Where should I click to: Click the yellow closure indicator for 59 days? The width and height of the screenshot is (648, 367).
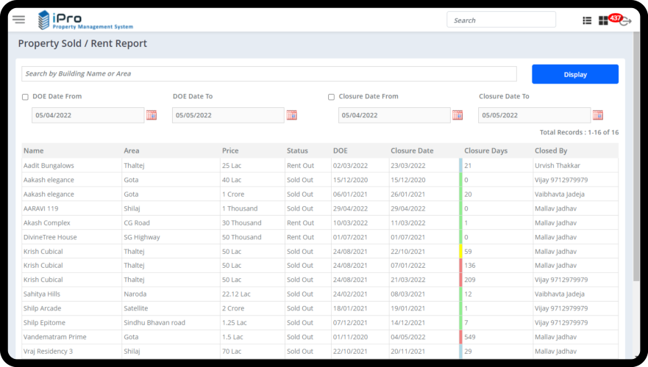pyautogui.click(x=460, y=251)
